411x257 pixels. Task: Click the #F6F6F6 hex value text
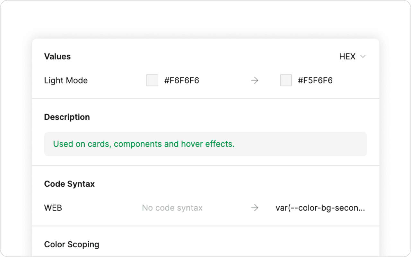[x=182, y=80]
